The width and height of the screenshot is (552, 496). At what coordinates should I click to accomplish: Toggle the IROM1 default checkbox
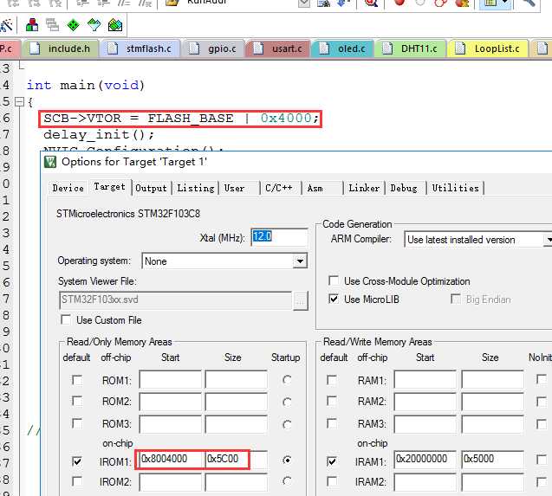pyautogui.click(x=77, y=461)
